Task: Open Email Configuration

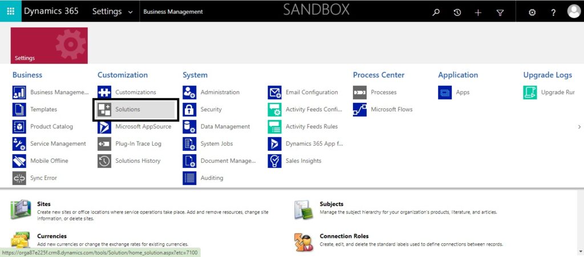Action: tap(311, 92)
